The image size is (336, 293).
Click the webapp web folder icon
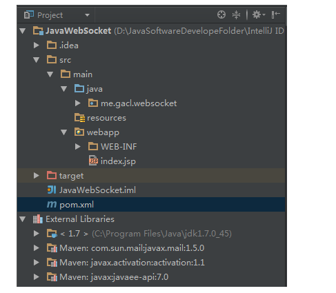click(79, 132)
